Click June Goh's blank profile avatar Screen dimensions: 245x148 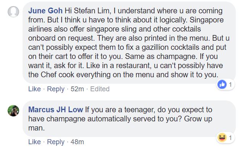(x=13, y=12)
